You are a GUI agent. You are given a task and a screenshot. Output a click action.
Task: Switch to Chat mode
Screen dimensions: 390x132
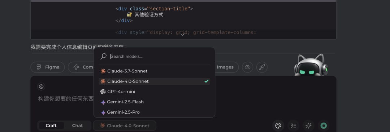[77, 126]
